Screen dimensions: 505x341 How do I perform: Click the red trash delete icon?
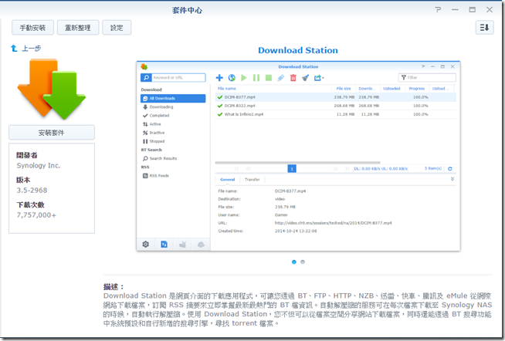point(293,77)
